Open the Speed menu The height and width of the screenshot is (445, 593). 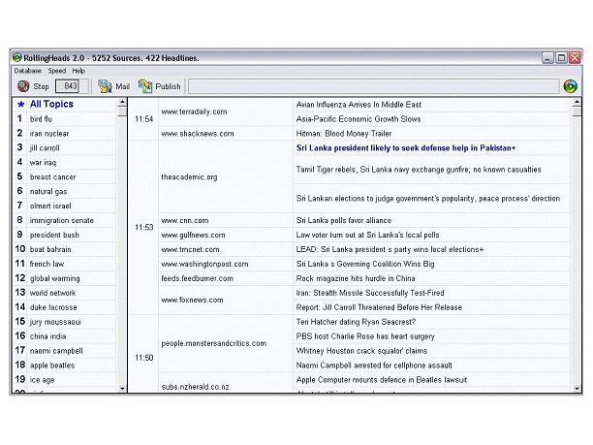(x=57, y=71)
